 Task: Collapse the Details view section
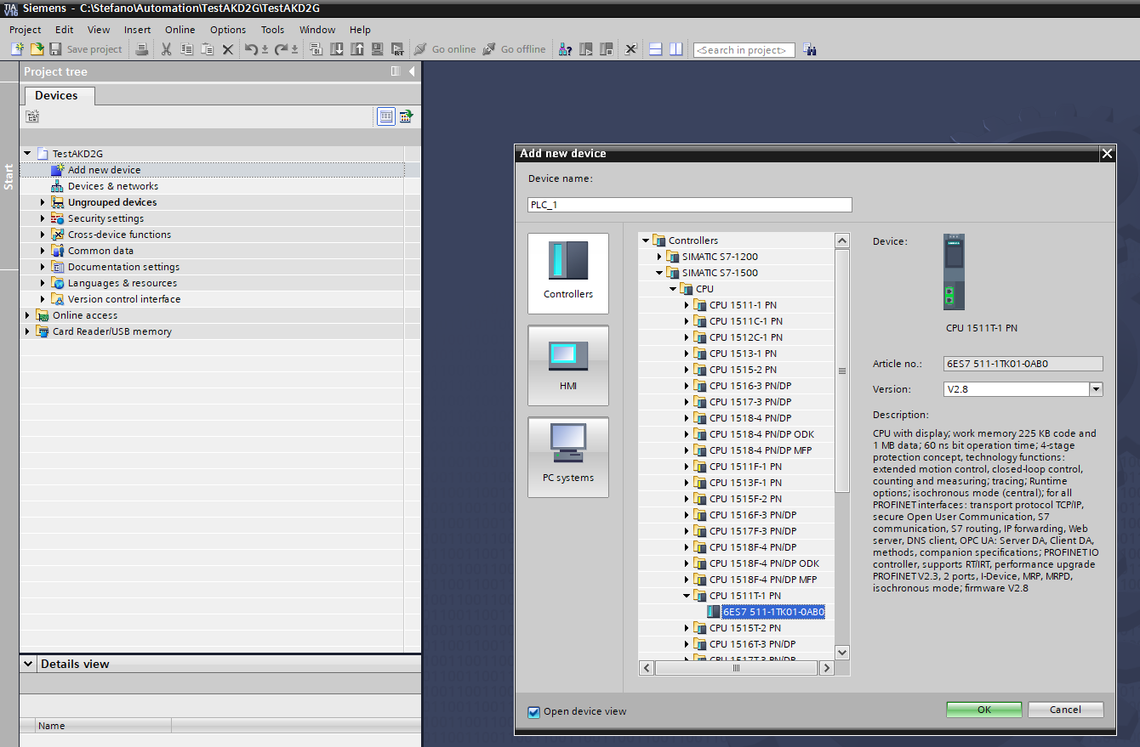28,664
